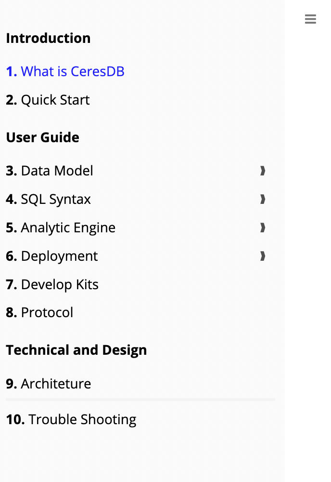Select the SQL Syntax chapter link
This screenshot has height=482, width=331.
(49, 199)
